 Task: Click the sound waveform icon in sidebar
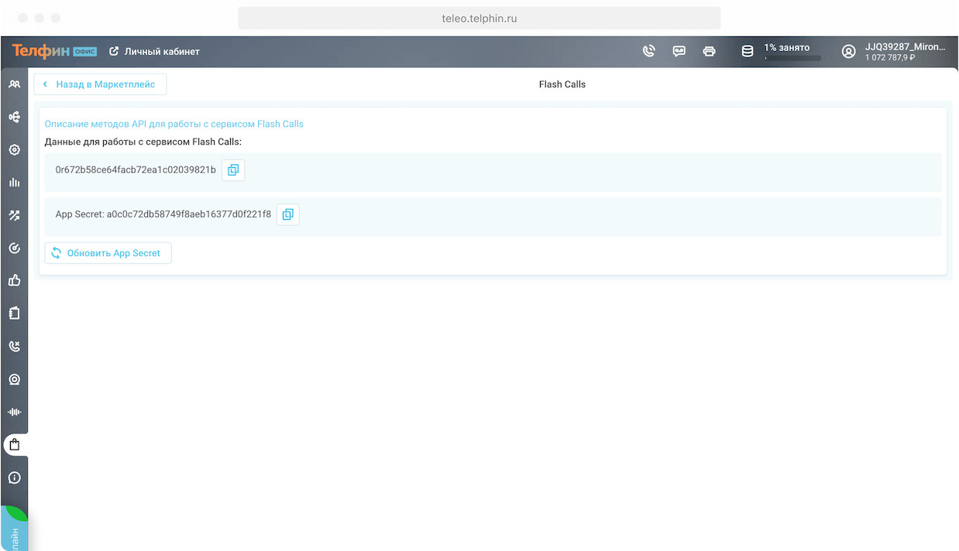coord(14,412)
